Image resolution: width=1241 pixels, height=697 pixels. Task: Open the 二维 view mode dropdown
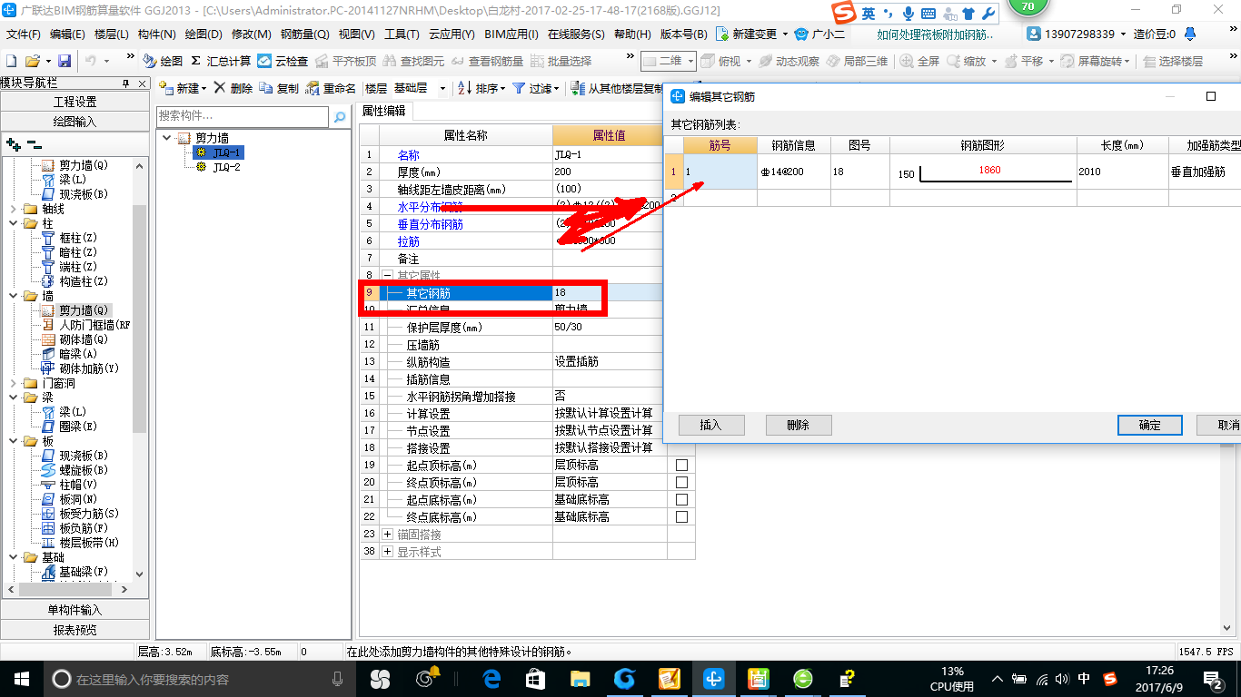tap(690, 61)
